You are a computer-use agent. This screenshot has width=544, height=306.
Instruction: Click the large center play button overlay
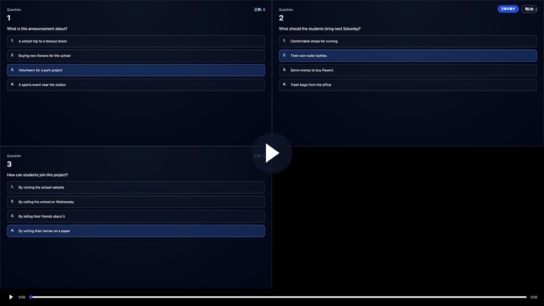tap(272, 153)
